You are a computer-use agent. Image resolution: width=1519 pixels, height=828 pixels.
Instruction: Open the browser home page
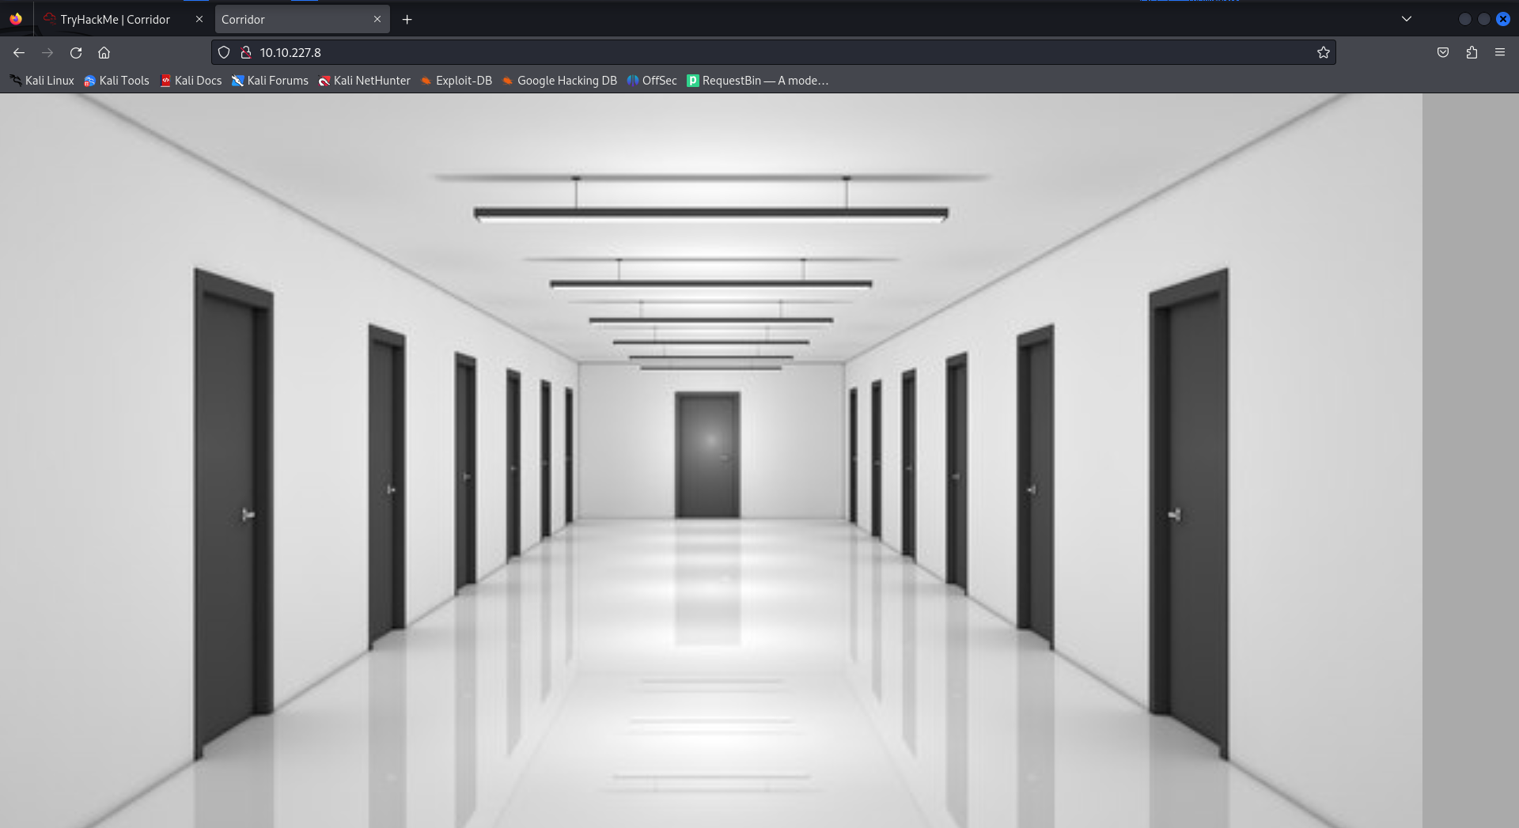click(x=104, y=52)
